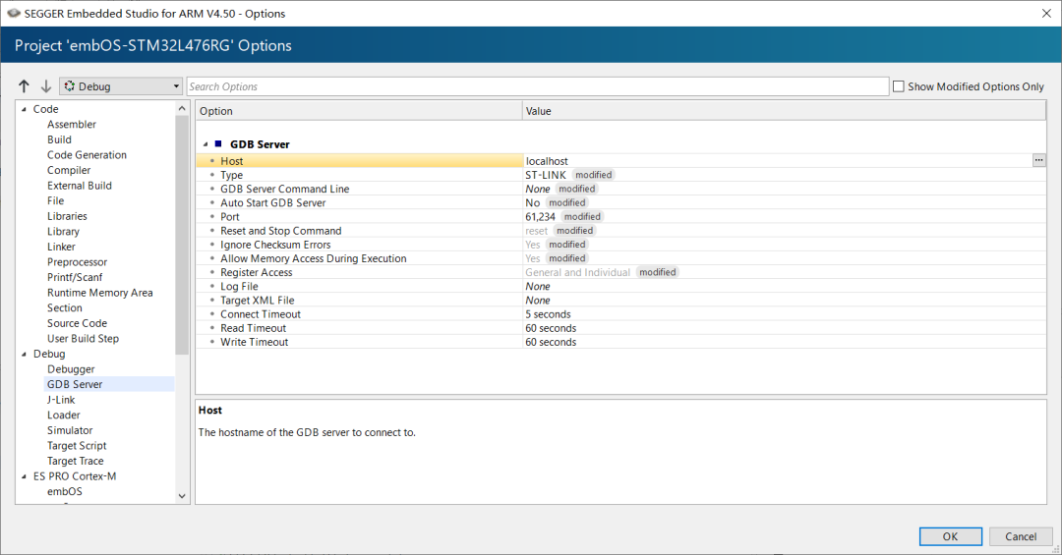Image resolution: width=1062 pixels, height=555 pixels.
Task: Collapse the Debug tree group
Action: click(x=24, y=354)
